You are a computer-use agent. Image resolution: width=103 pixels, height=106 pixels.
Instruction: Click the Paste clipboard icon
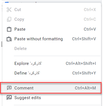click(9, 29)
